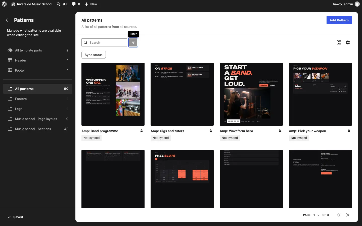
Task: Select the All patterns category
Action: (38, 89)
